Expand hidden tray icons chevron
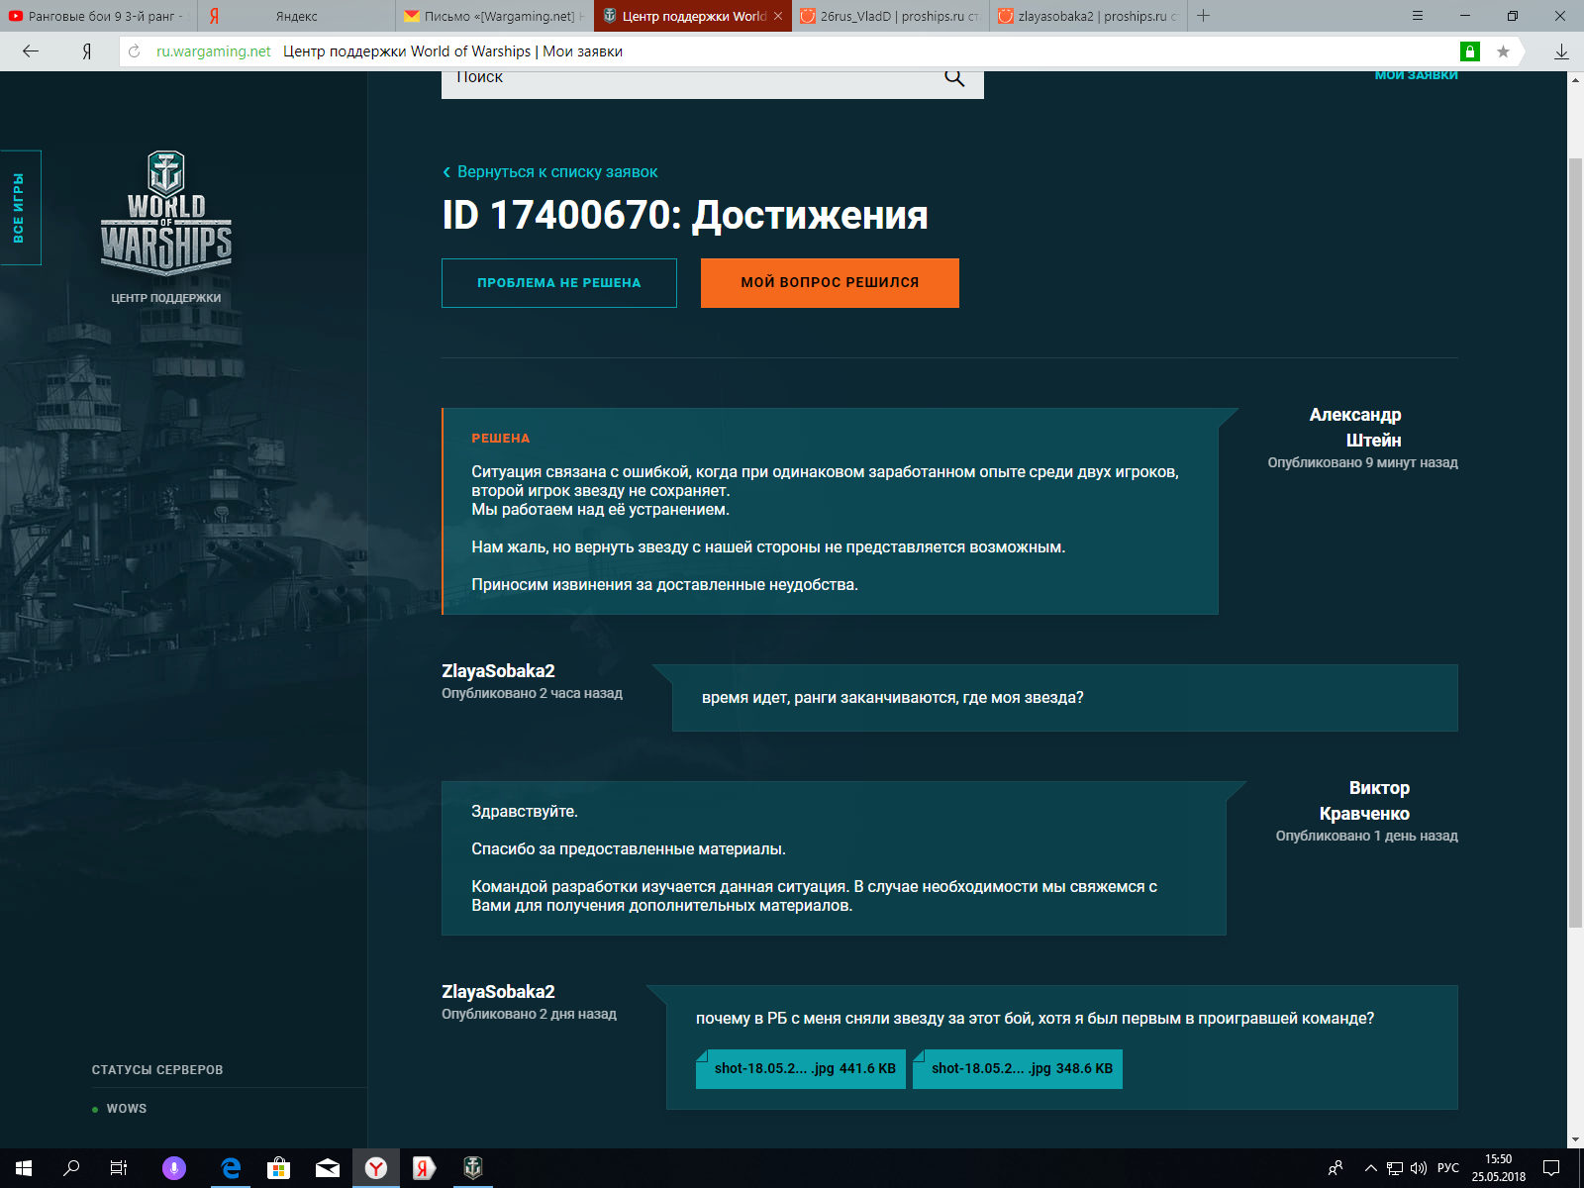1584x1188 pixels. [x=1371, y=1168]
